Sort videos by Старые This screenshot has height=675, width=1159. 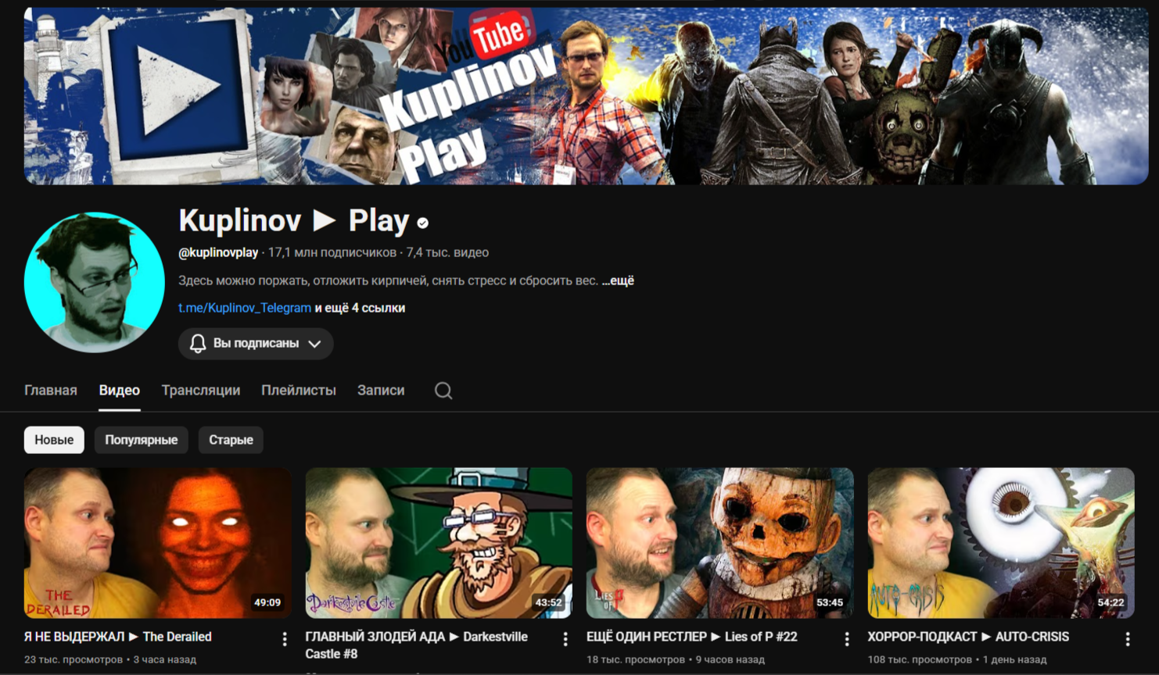[231, 440]
